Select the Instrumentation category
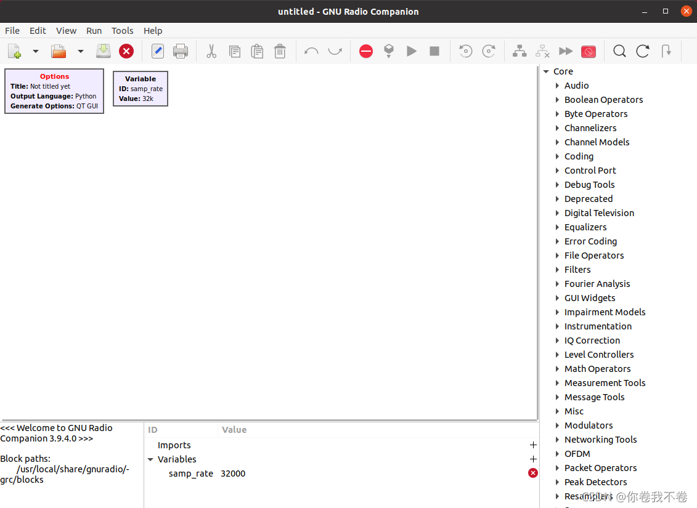Viewport: 697px width, 508px height. pos(598,326)
